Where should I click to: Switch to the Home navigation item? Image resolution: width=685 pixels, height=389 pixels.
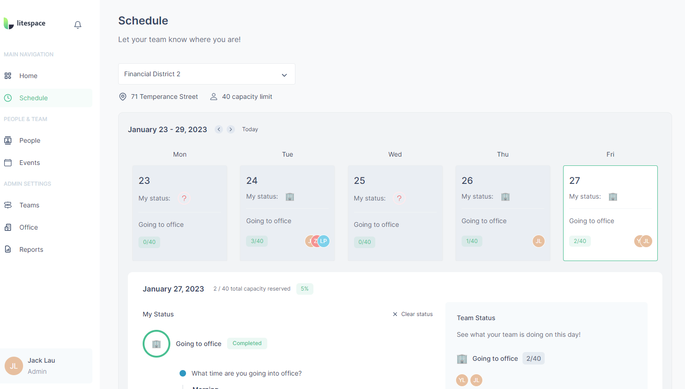click(x=28, y=75)
